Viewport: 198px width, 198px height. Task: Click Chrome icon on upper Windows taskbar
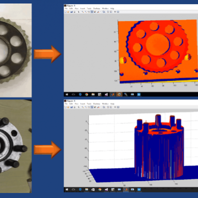(87, 94)
